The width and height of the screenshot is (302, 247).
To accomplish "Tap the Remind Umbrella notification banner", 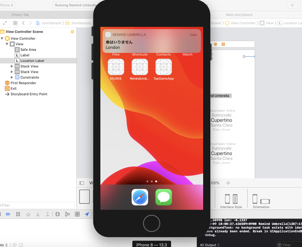I will pyautogui.click(x=151, y=41).
